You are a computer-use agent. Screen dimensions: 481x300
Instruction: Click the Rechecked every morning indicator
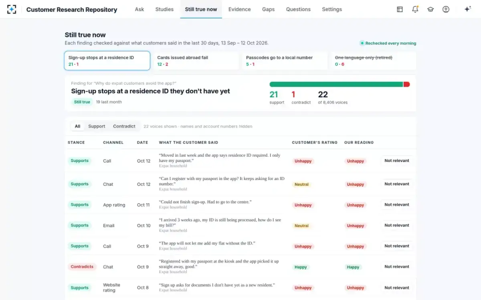click(388, 43)
